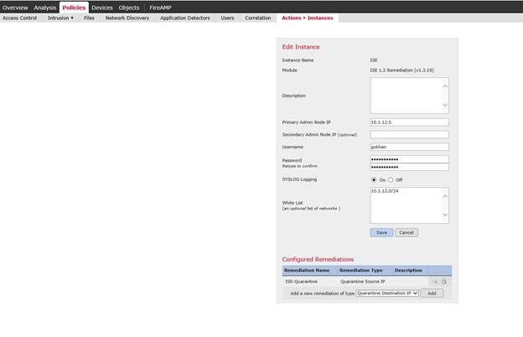This screenshot has width=523, height=337.
Task: Click White List scroll down arrow
Action: (x=445, y=215)
